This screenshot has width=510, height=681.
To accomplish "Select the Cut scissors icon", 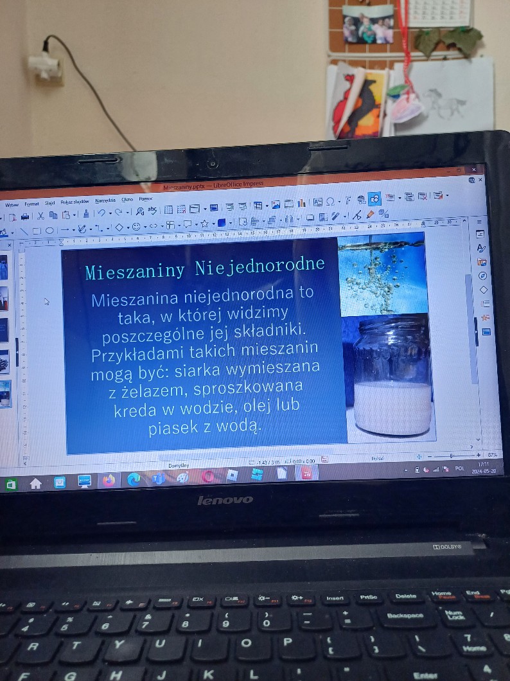I will pos(40,215).
